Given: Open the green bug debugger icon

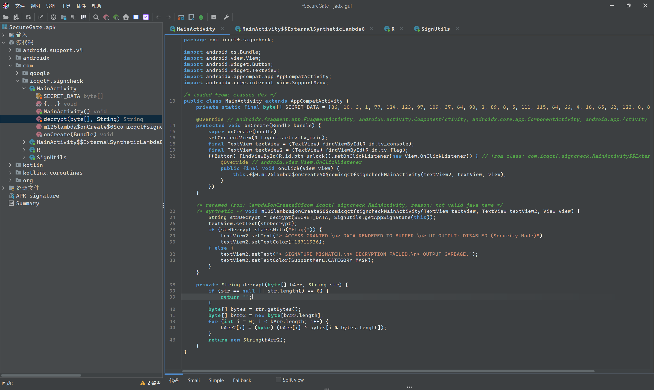Looking at the screenshot, I should [x=201, y=17].
